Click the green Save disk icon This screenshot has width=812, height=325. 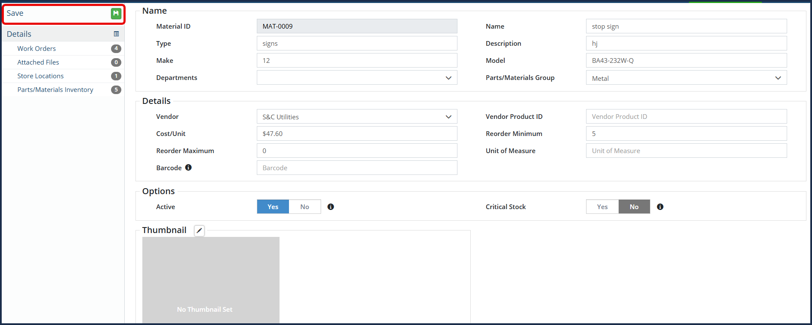coord(116,14)
